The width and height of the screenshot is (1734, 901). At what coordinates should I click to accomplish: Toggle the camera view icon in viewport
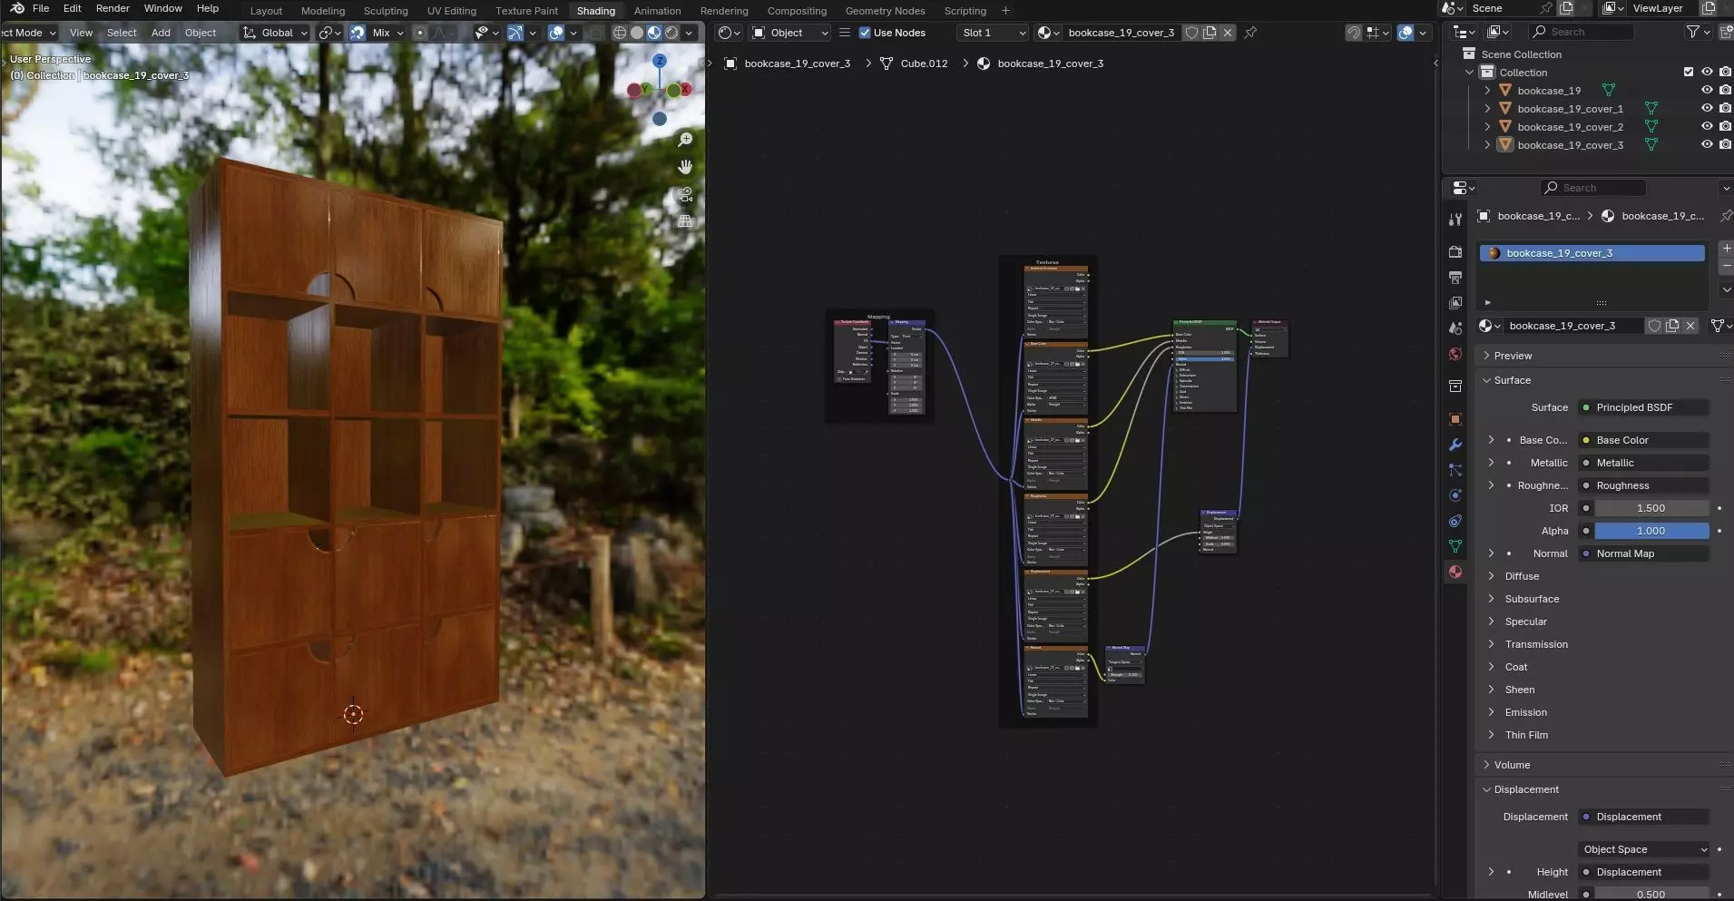(x=685, y=194)
